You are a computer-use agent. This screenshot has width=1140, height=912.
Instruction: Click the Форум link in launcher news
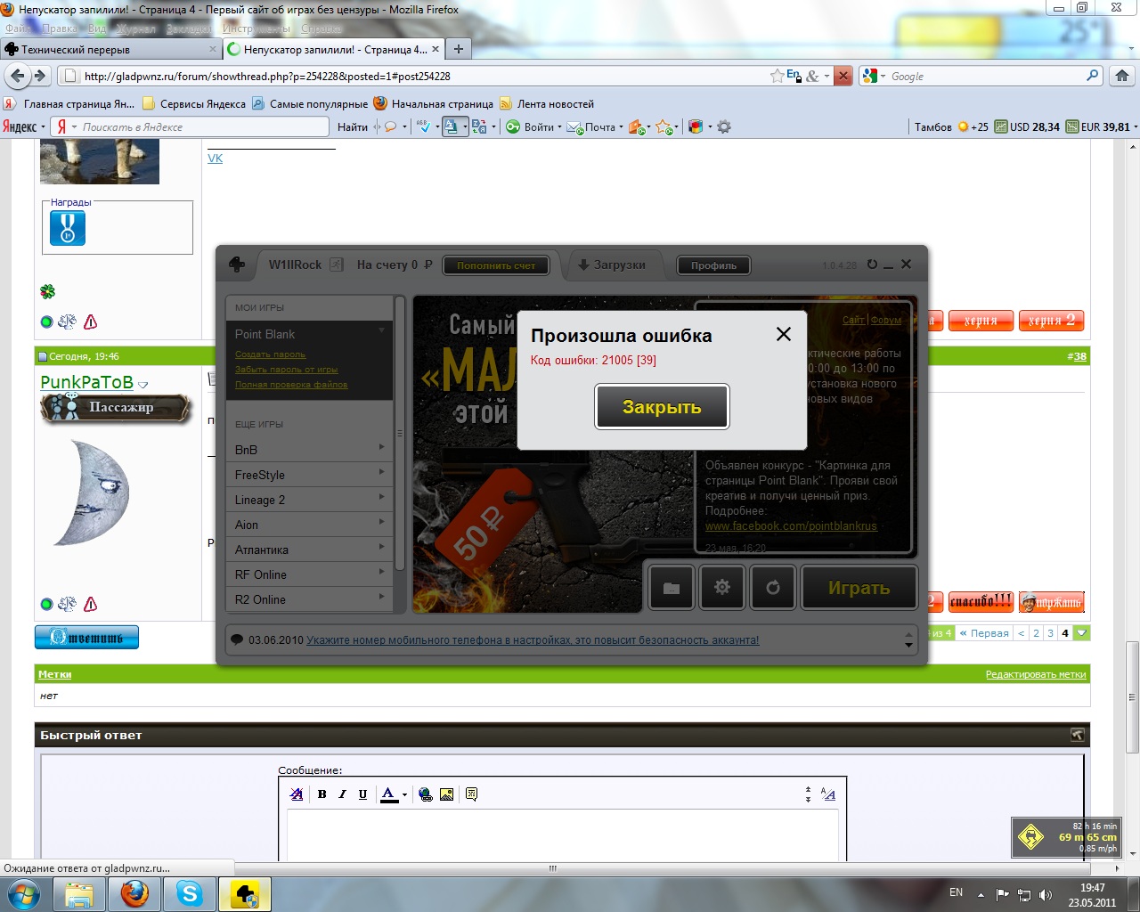pos(886,320)
